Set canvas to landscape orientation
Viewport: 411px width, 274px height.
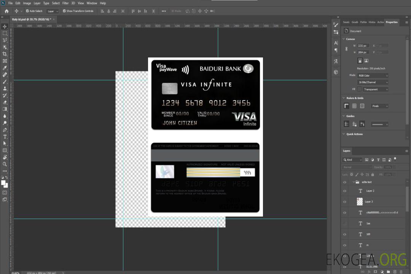[366, 61]
